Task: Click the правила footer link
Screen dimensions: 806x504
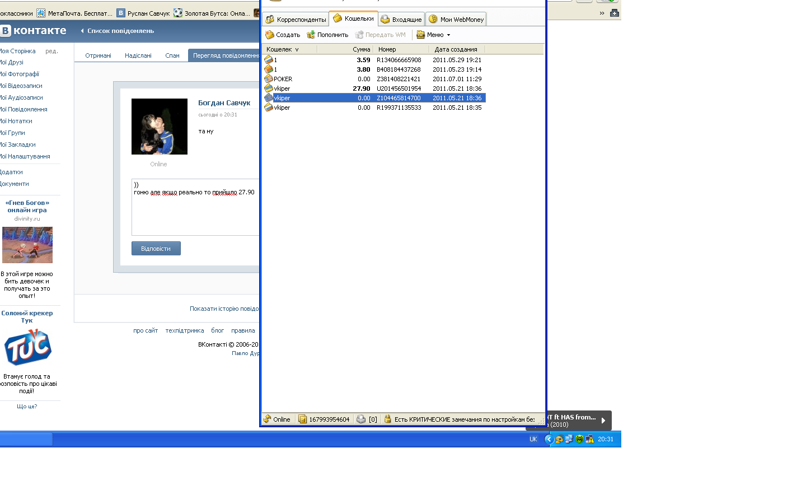Action: coord(243,330)
